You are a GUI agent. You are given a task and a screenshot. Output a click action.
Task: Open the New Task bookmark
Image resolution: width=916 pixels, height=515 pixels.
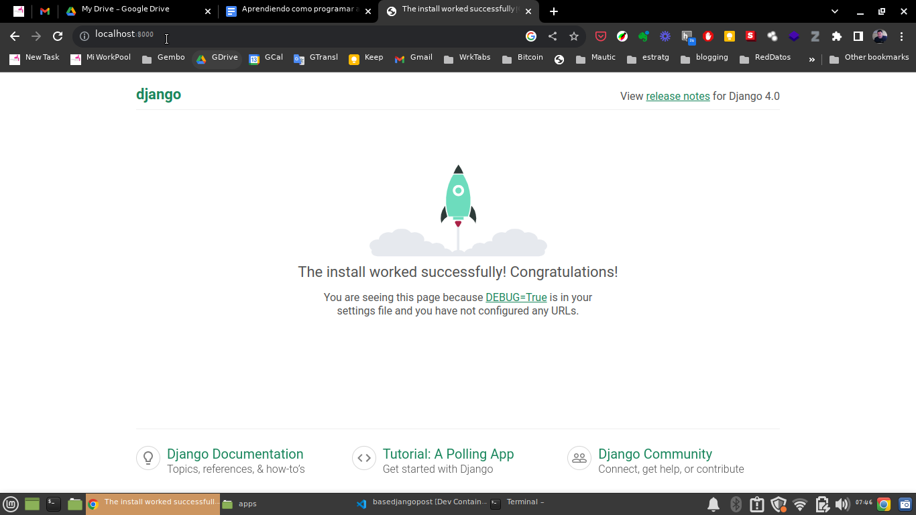[x=35, y=58]
